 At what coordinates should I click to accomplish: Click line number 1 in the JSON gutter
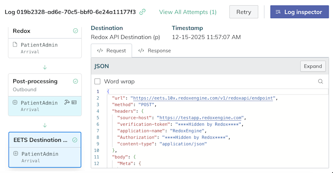(x=98, y=91)
